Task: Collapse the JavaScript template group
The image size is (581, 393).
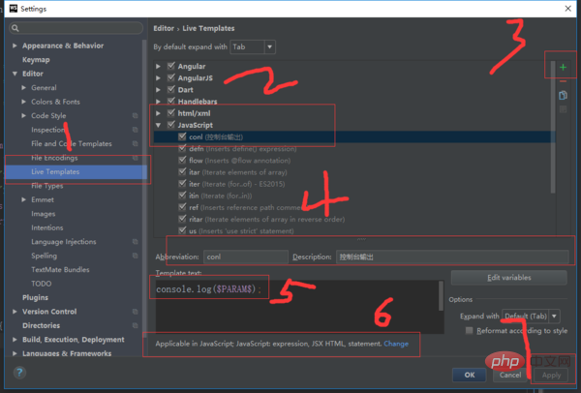Action: 158,125
